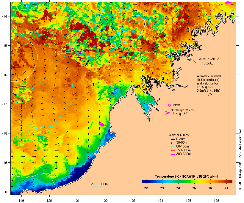The height and width of the screenshot is (203, 244).
Task: Click the cyan 80-150m legend arrow
Action: tap(173, 147)
